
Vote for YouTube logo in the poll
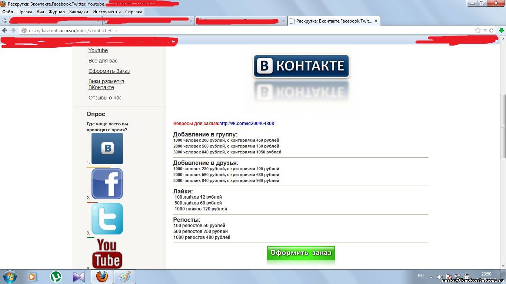click(107, 253)
